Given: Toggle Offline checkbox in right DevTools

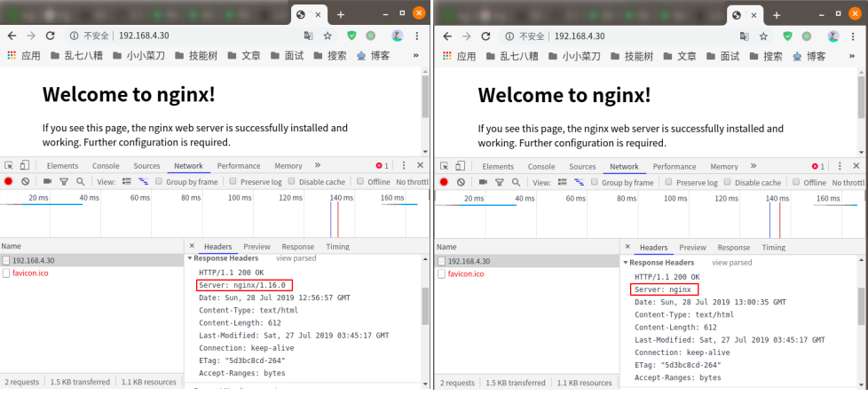Looking at the screenshot, I should [796, 182].
